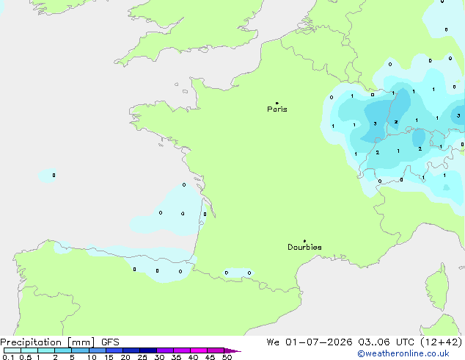
Task: Click the purple arrow at legend end
Action: coord(232,350)
